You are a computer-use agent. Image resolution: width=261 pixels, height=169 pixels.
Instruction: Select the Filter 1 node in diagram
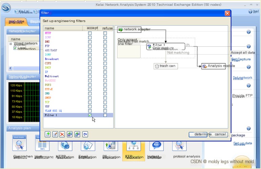(166, 46)
